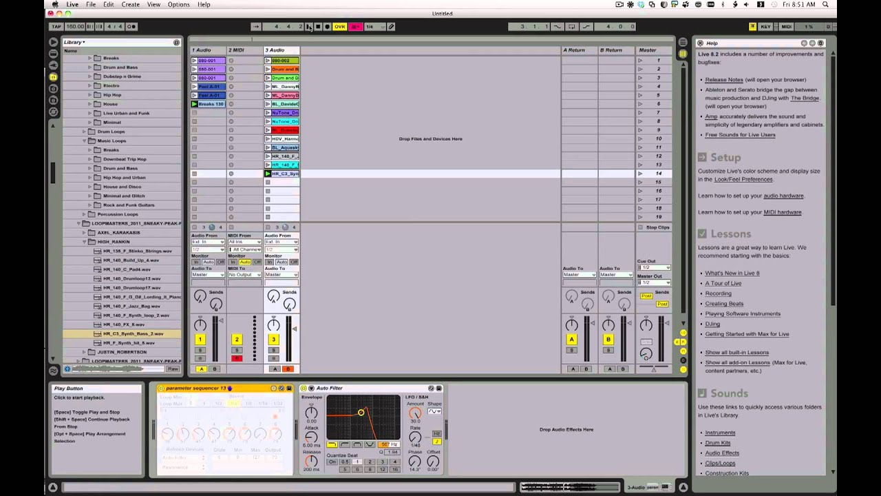Viewport: 881px width, 496px height.
Task: Toggle the Draw Mode pencil icon
Action: 391,27
